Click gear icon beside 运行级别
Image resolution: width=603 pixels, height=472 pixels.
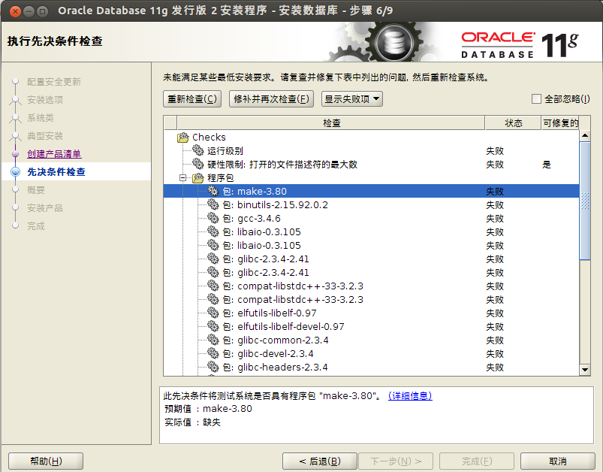[x=198, y=150]
